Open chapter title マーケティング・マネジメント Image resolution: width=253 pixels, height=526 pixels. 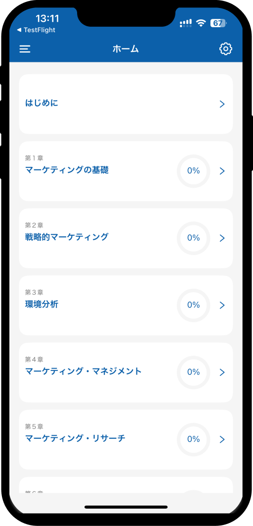[84, 371]
